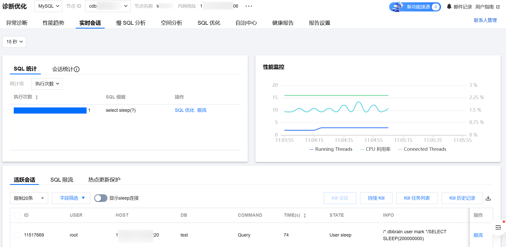Switch to the 慢 SQL 分析 tab
Viewport: 506px width, 247px height.
point(131,23)
